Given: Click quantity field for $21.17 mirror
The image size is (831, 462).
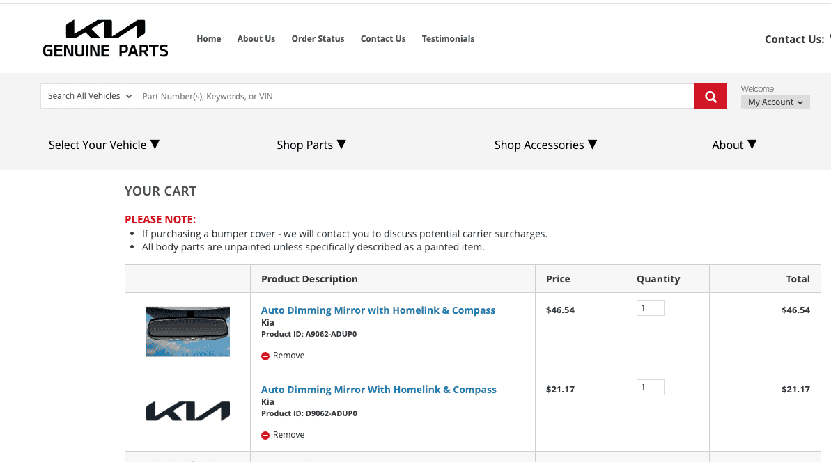Looking at the screenshot, I should [x=651, y=388].
